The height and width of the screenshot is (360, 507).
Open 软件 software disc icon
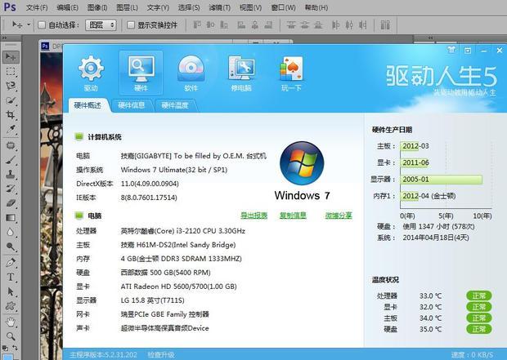tap(191, 73)
